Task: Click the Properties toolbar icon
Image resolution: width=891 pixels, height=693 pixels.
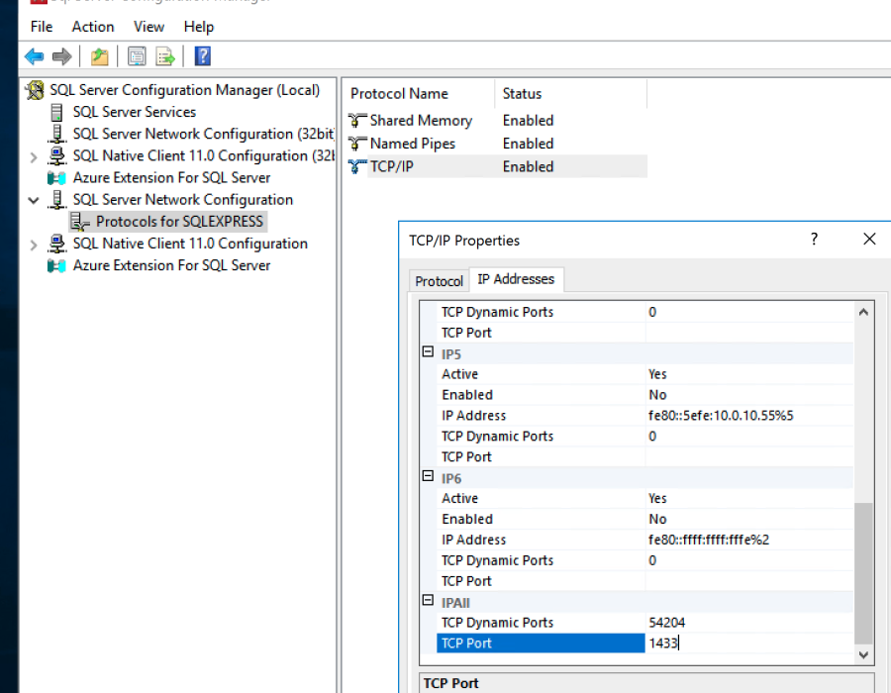Action: (137, 56)
